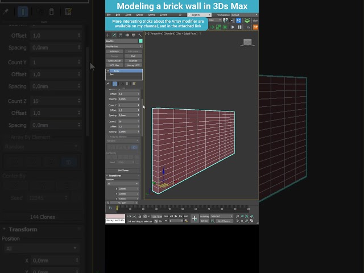The image size is (364, 273).
Task: Open the Selected key filter dropdown
Action: pyautogui.click(x=221, y=216)
